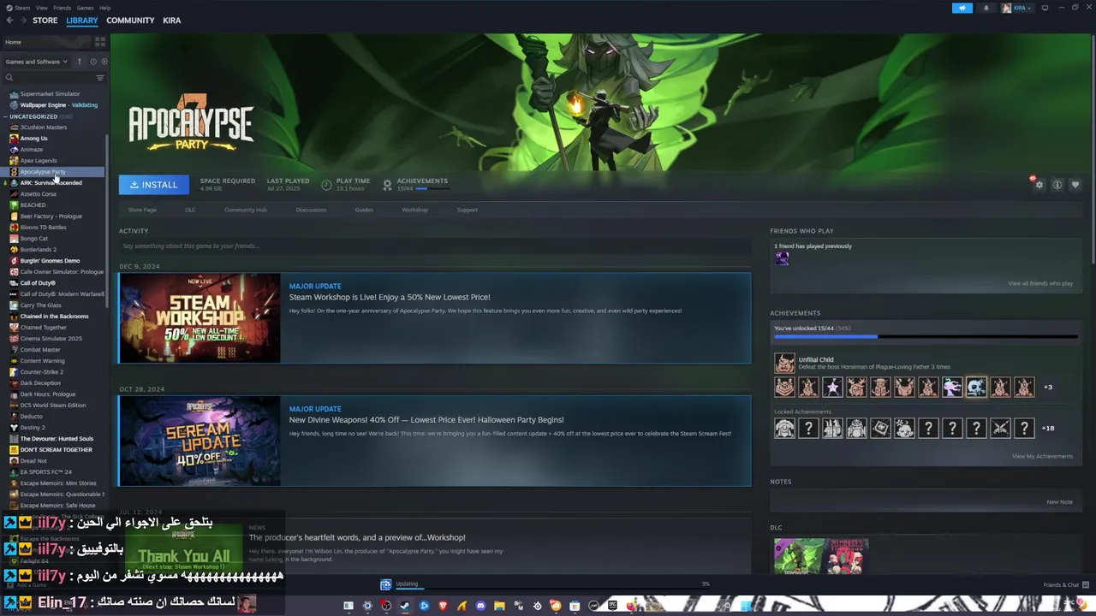Open the View menu
The image size is (1096, 616).
tap(41, 8)
